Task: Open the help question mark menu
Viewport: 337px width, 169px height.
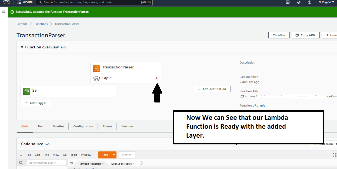Action: [x=309, y=2]
